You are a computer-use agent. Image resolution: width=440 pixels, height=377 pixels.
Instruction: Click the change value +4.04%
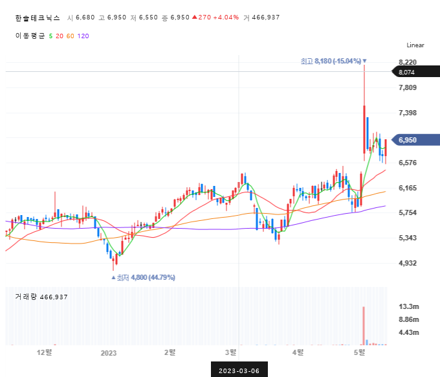click(x=226, y=17)
